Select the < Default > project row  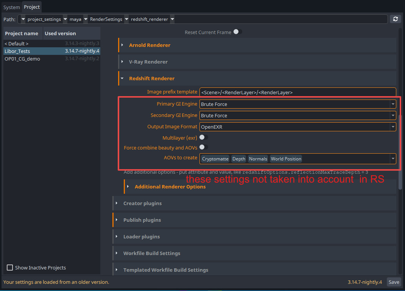tap(51, 44)
